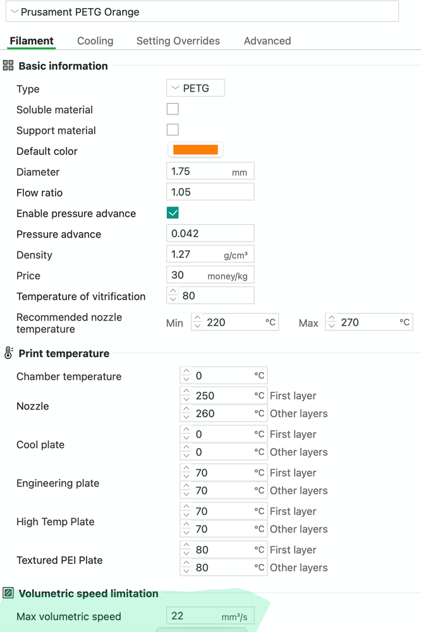
Task: Disable the Enable pressure advance checkbox
Action: [173, 213]
